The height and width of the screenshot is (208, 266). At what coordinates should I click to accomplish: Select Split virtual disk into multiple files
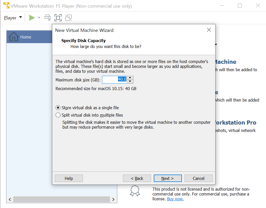58,115
